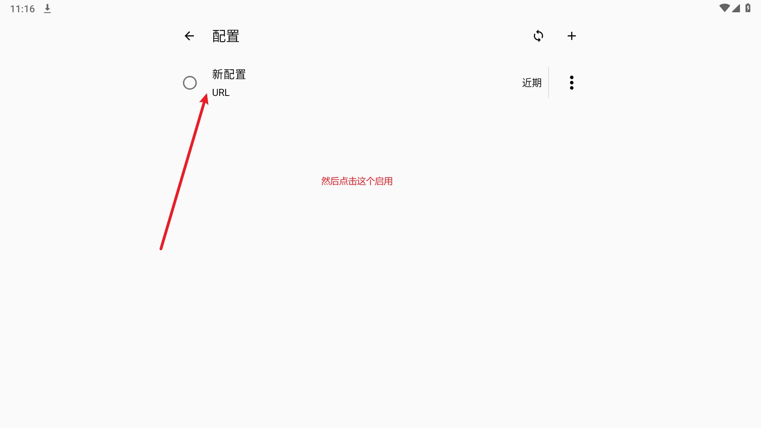Viewport: 761px width, 428px height.
Task: Tap the 新配置 profile name
Action: (x=229, y=74)
